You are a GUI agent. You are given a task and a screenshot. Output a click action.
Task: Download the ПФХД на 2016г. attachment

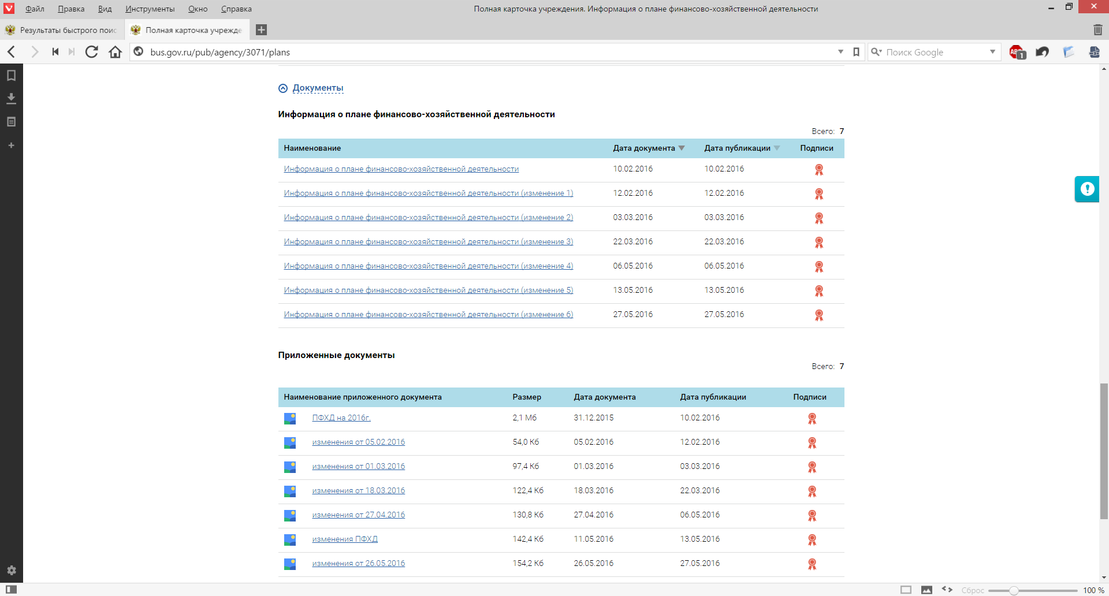coord(341,418)
